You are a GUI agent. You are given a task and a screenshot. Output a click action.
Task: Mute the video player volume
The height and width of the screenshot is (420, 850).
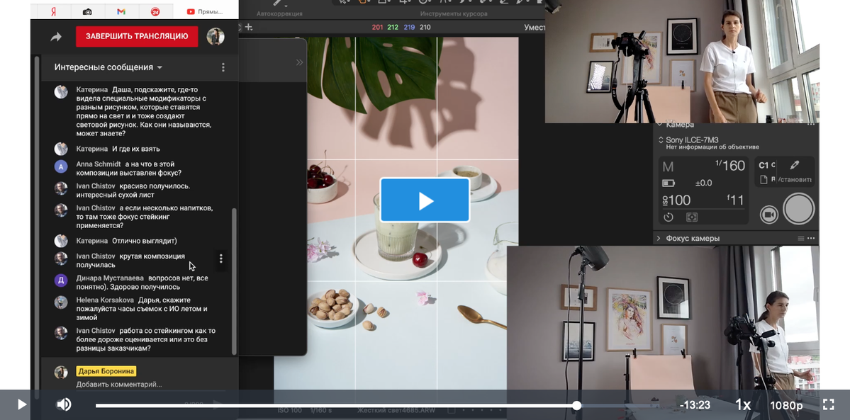64,404
